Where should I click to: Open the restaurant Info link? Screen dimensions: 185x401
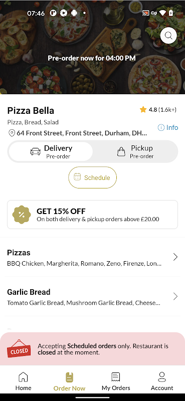point(168,127)
